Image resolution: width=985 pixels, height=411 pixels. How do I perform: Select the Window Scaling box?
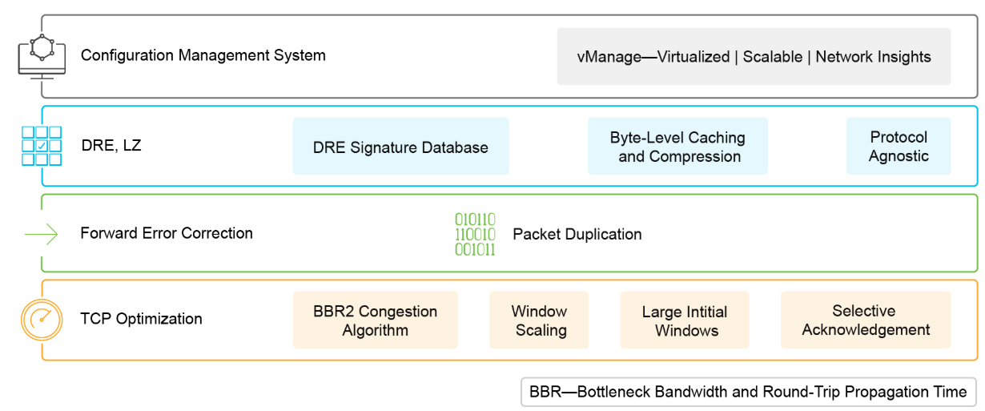539,320
